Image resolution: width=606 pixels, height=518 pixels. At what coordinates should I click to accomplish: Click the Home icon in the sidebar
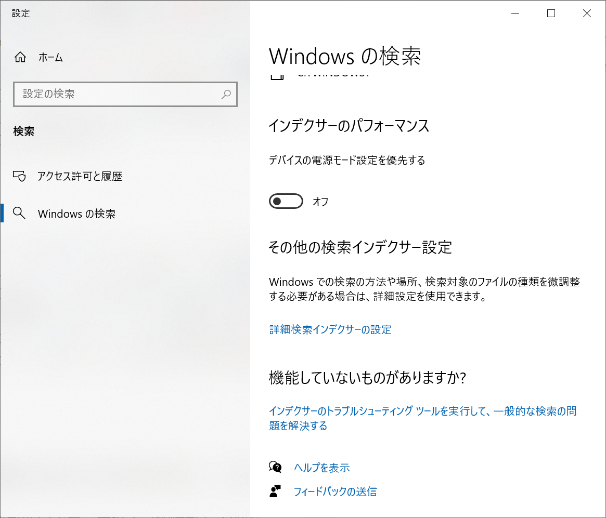click(20, 57)
